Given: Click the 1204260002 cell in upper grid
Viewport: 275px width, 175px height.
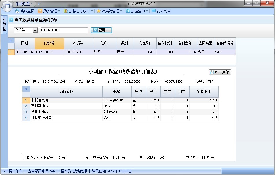Looking at the screenshot, I should point(49,52).
